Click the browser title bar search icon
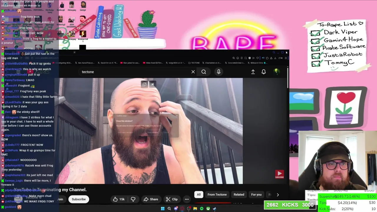The image size is (377, 212). coord(274,52)
